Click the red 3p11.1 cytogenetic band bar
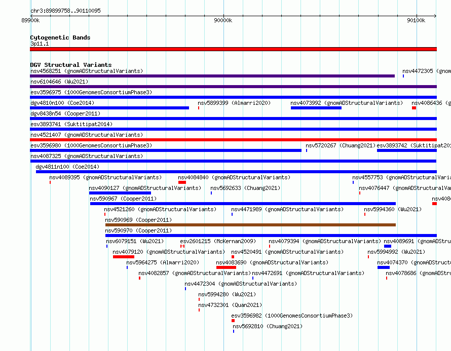The width and height of the screenshot is (451, 351). pos(233,49)
